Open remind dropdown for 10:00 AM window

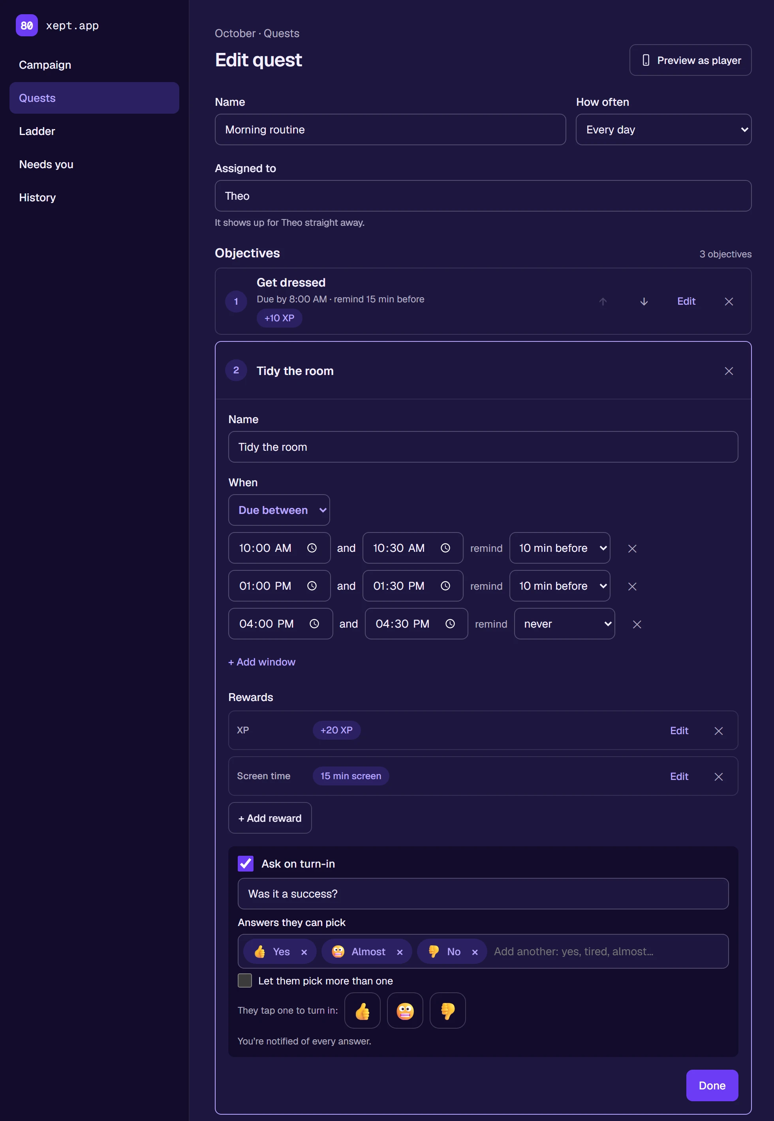click(x=560, y=547)
